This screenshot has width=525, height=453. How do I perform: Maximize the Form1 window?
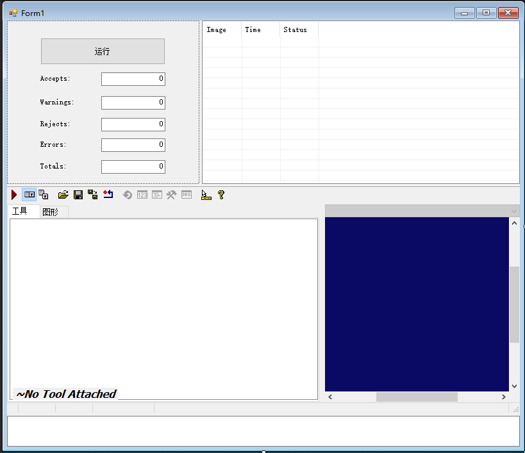click(486, 13)
